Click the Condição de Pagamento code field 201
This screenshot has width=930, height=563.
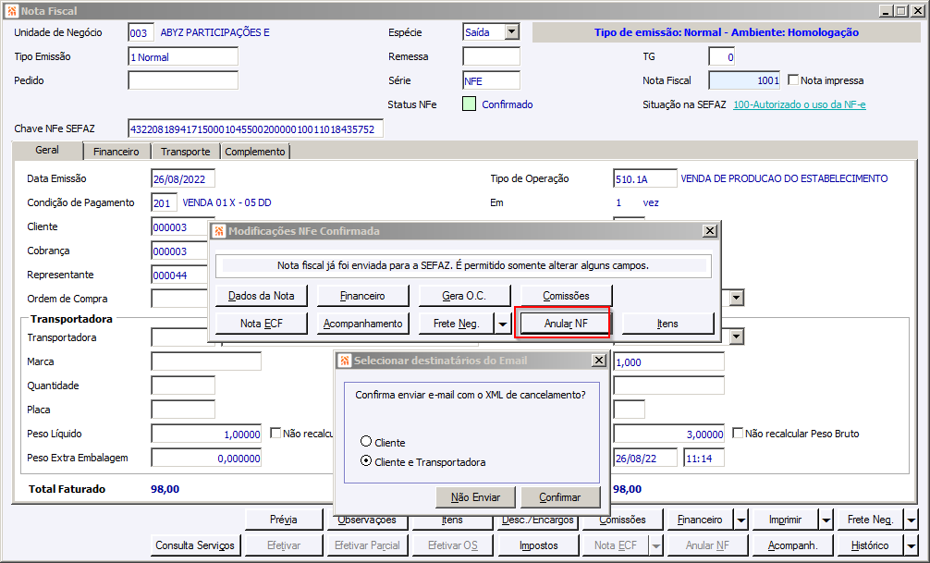(x=164, y=202)
